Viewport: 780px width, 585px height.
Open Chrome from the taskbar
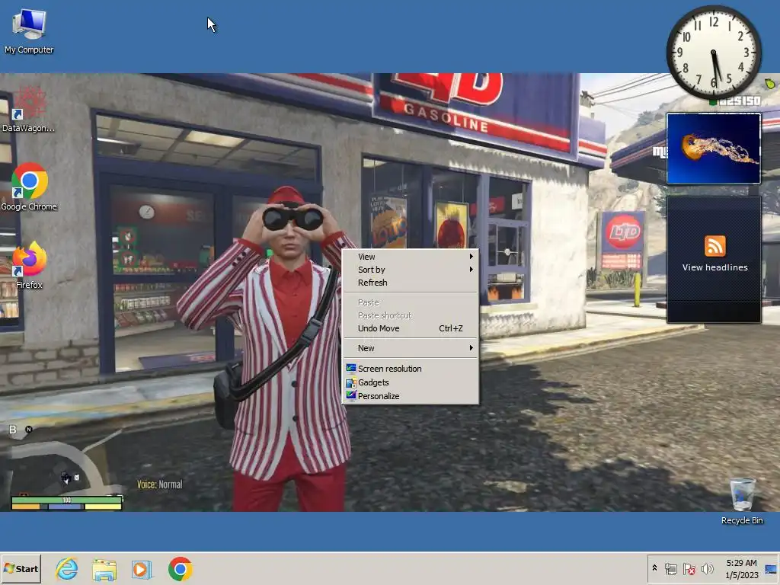click(x=180, y=569)
